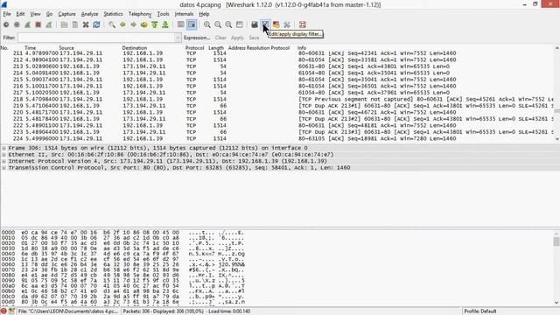Screen dimensions: 560x315
Task: Click Profile: Default in status bar
Action: [480, 311]
